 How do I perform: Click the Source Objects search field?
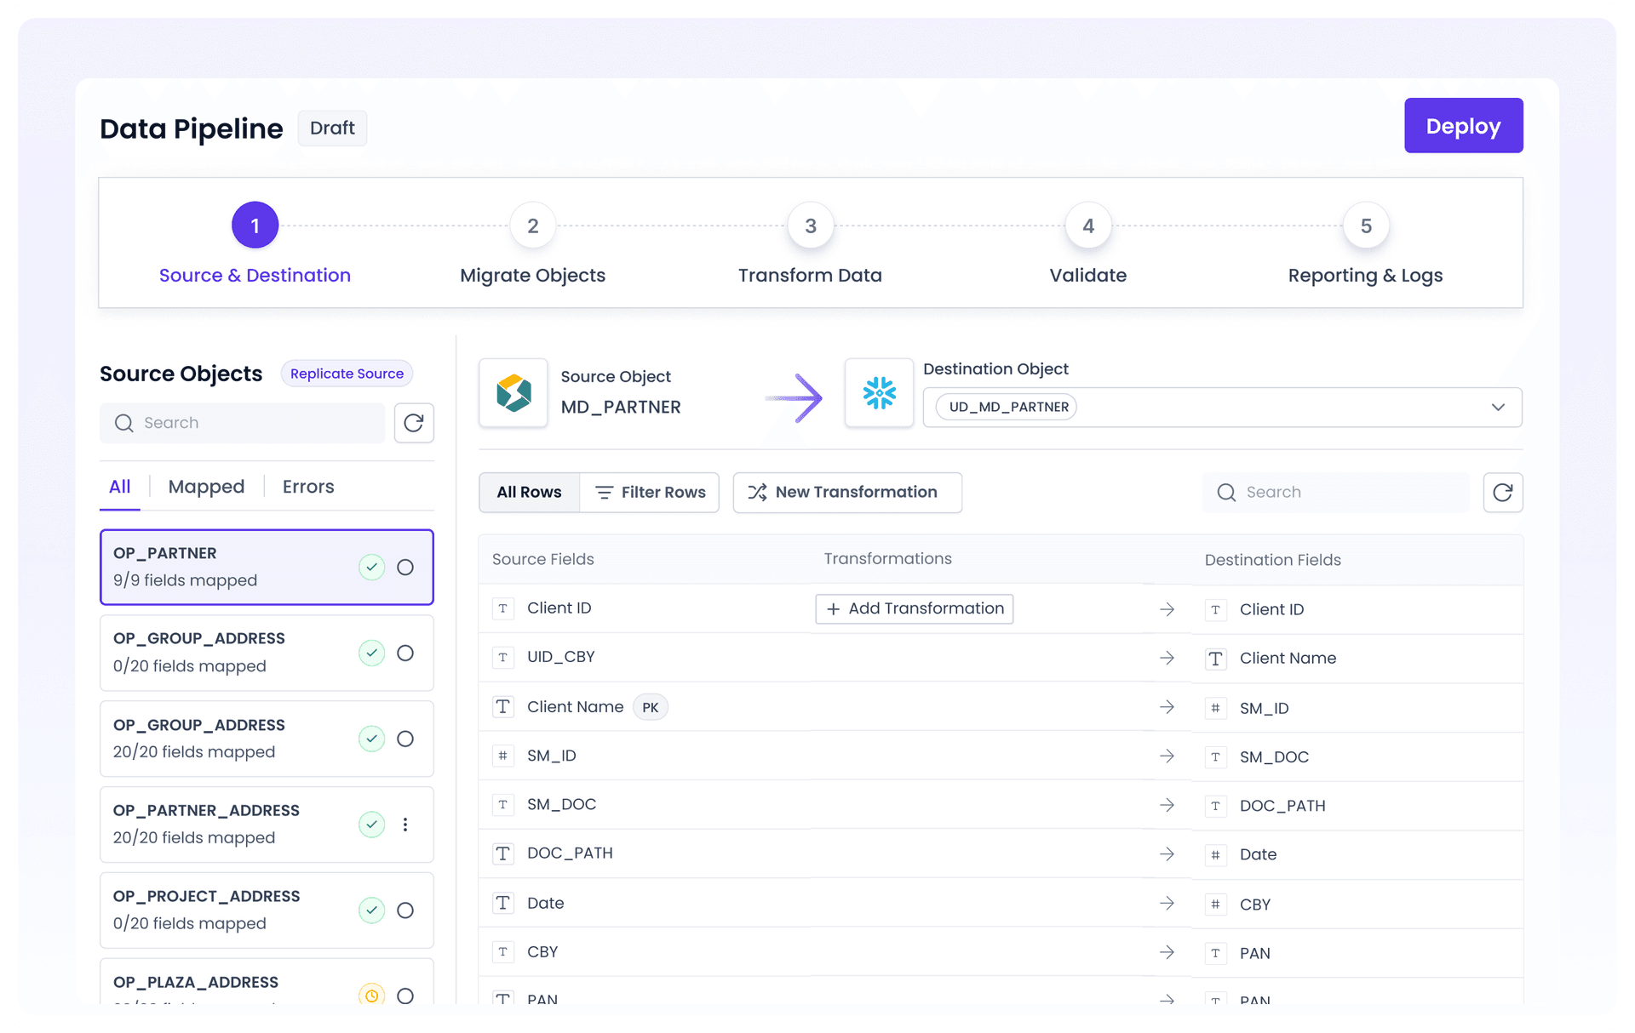pyautogui.click(x=243, y=423)
